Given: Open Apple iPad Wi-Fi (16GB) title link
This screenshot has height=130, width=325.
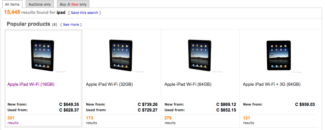Looking at the screenshot, I should point(31,84).
